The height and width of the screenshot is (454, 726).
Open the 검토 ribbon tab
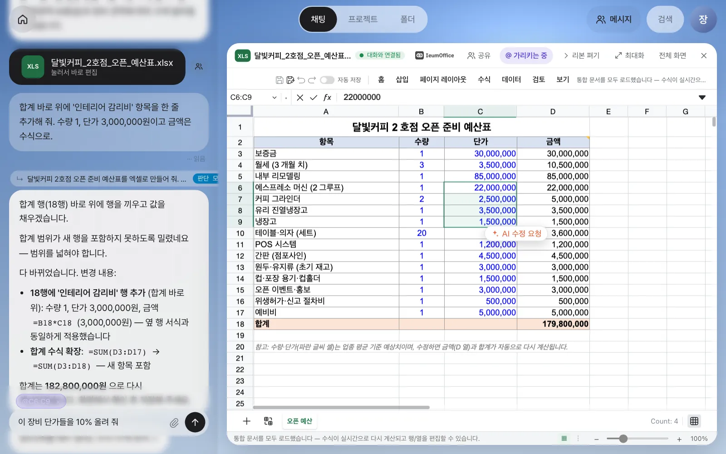point(539,80)
